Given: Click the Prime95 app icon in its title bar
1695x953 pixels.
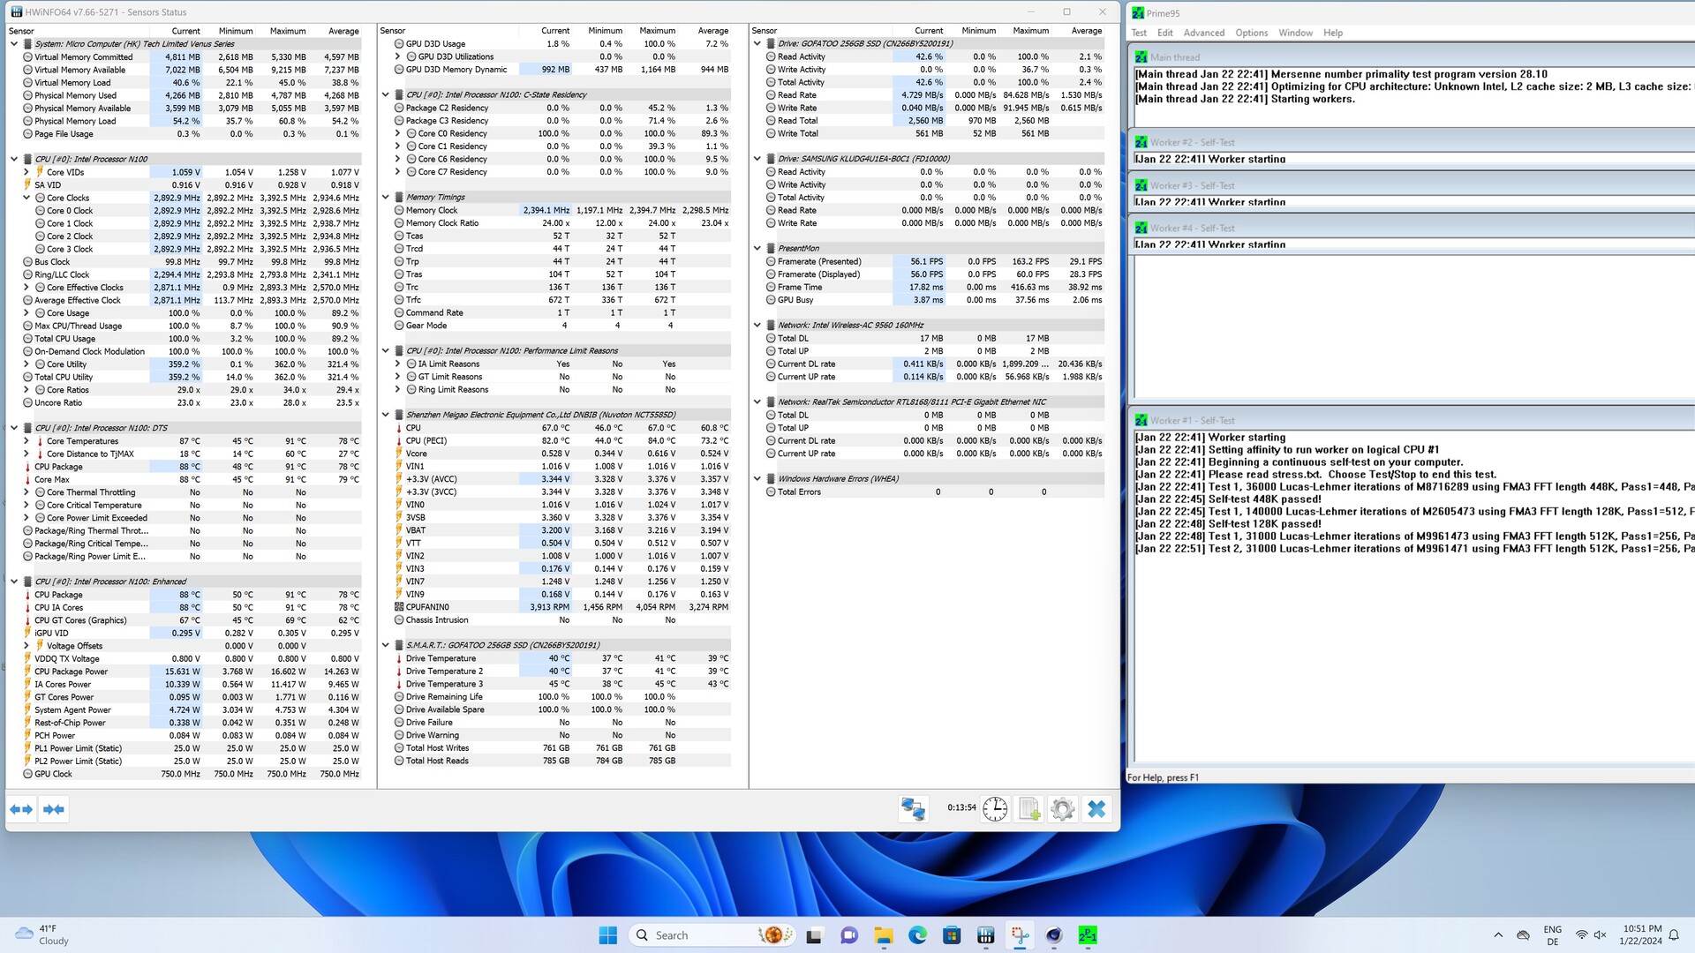Looking at the screenshot, I should (x=1137, y=13).
